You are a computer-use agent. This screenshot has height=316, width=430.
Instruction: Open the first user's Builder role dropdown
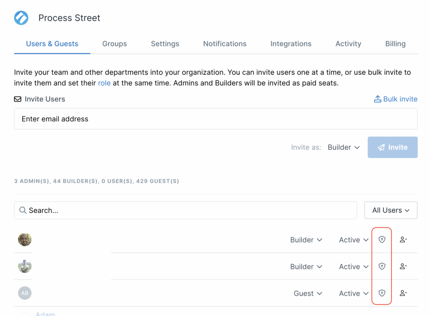306,240
